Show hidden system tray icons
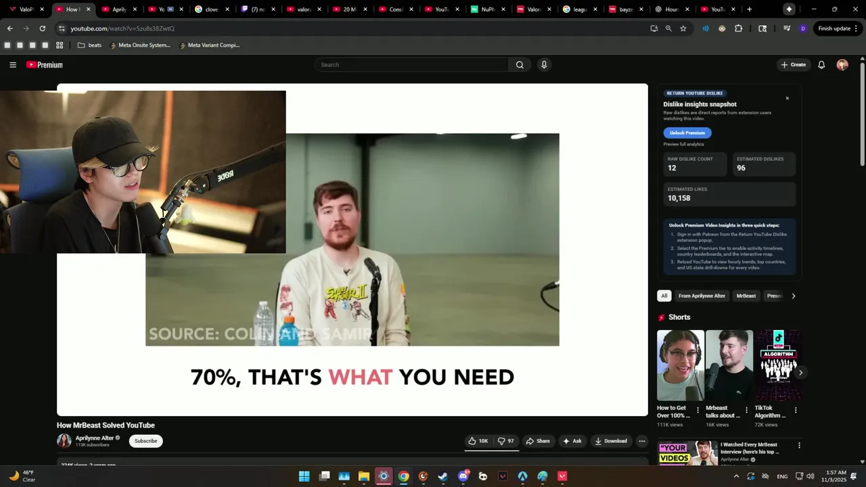 click(736, 476)
